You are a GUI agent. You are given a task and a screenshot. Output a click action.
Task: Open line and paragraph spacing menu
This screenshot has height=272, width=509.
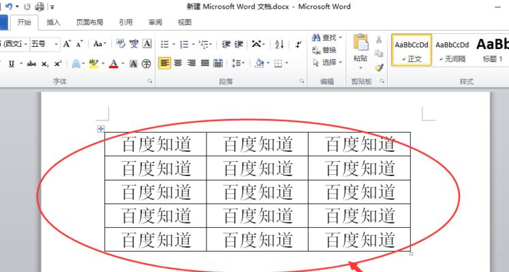[238, 63]
